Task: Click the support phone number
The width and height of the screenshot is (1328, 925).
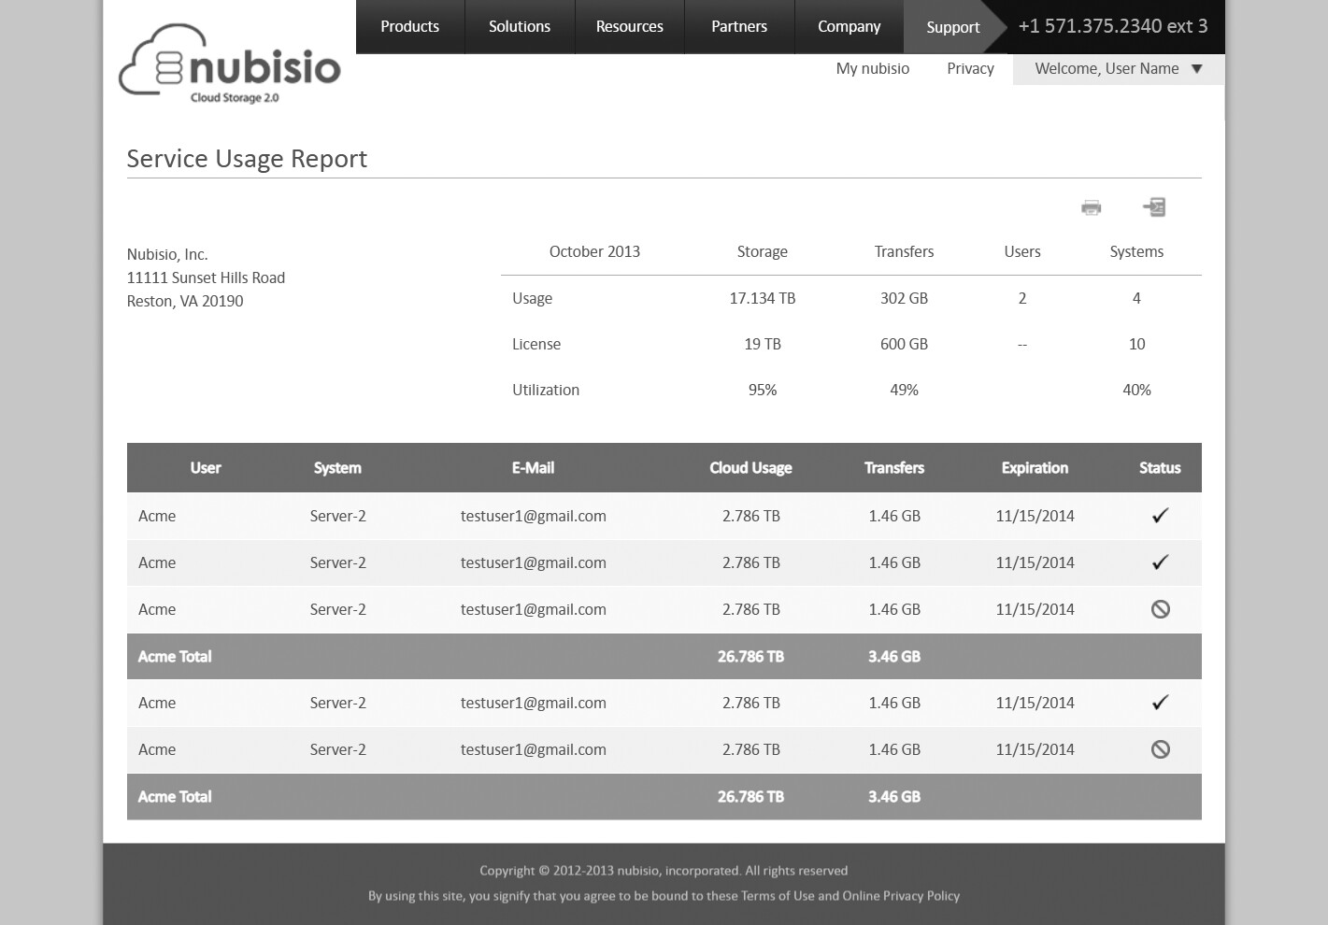Action: pyautogui.click(x=1112, y=27)
